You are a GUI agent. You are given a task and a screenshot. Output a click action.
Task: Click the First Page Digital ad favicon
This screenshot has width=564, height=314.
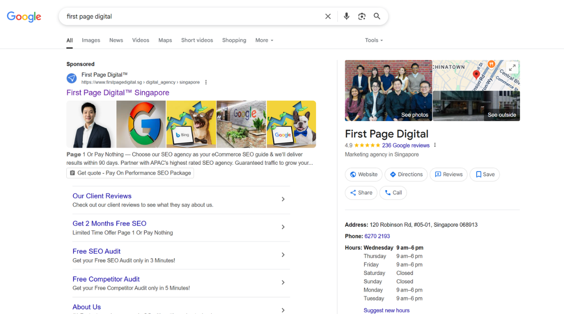coord(71,78)
